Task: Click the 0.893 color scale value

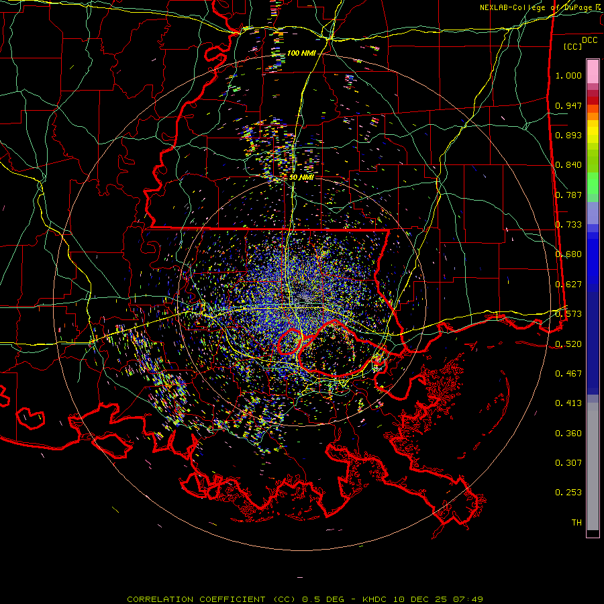Action: (x=568, y=135)
